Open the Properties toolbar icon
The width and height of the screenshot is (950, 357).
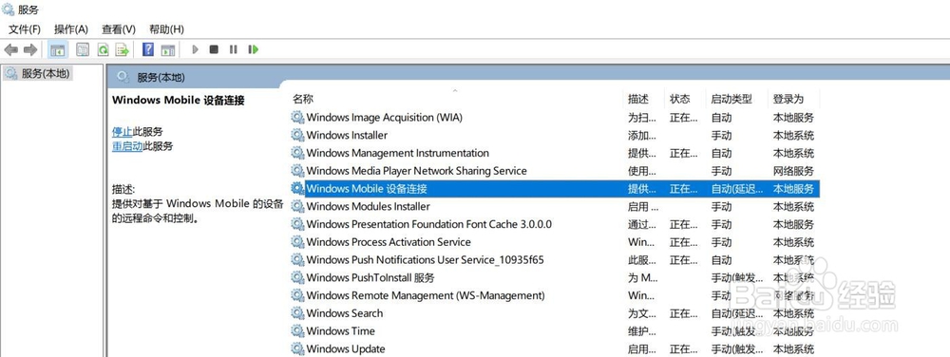(83, 49)
